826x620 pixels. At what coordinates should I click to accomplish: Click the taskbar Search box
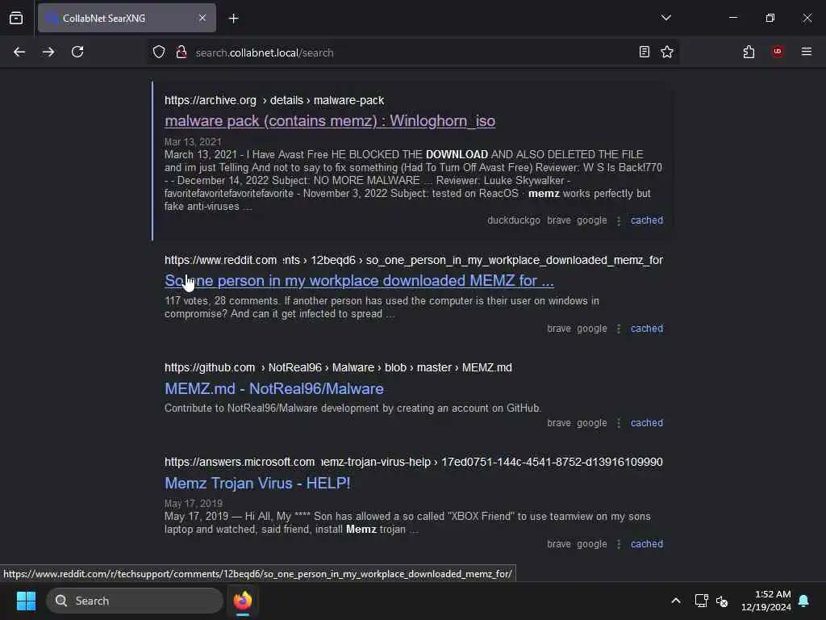point(135,601)
